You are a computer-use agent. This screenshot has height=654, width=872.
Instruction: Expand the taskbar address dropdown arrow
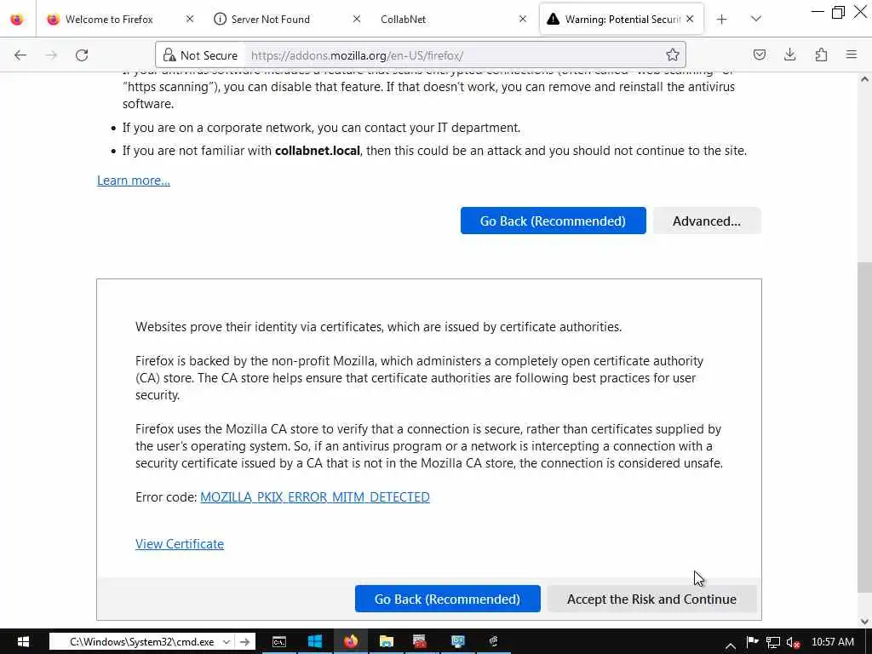[x=227, y=642]
